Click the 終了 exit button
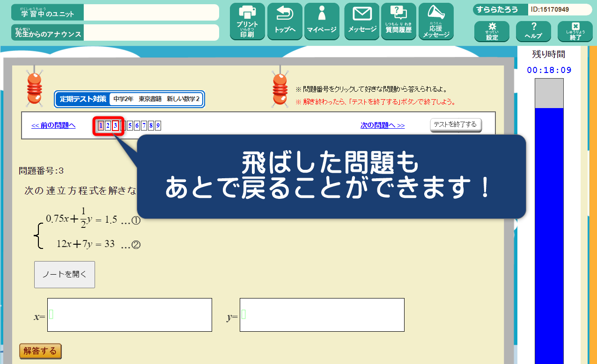Screen dimensions: 597x364 pos(575,31)
